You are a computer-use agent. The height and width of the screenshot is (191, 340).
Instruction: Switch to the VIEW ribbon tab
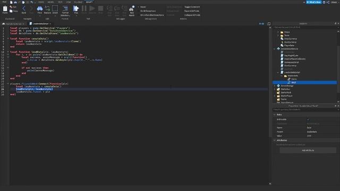point(69,2)
